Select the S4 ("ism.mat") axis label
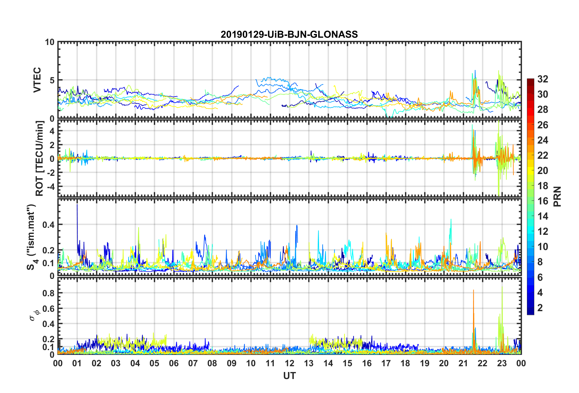The height and width of the screenshot is (393, 579). click(32, 237)
